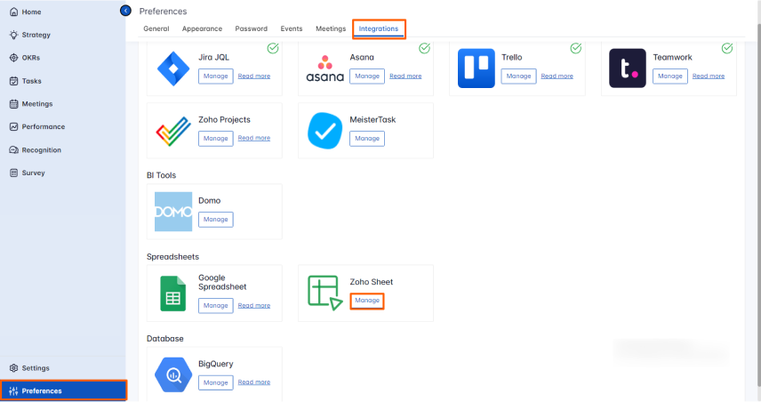Collapse the sidebar with the blue arrow button
Viewport: 761px width, 402px height.
tap(125, 10)
